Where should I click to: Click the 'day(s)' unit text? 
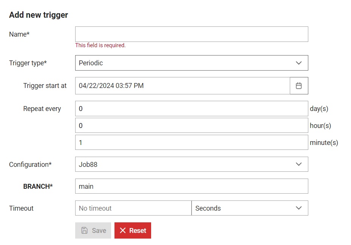tap(319, 109)
